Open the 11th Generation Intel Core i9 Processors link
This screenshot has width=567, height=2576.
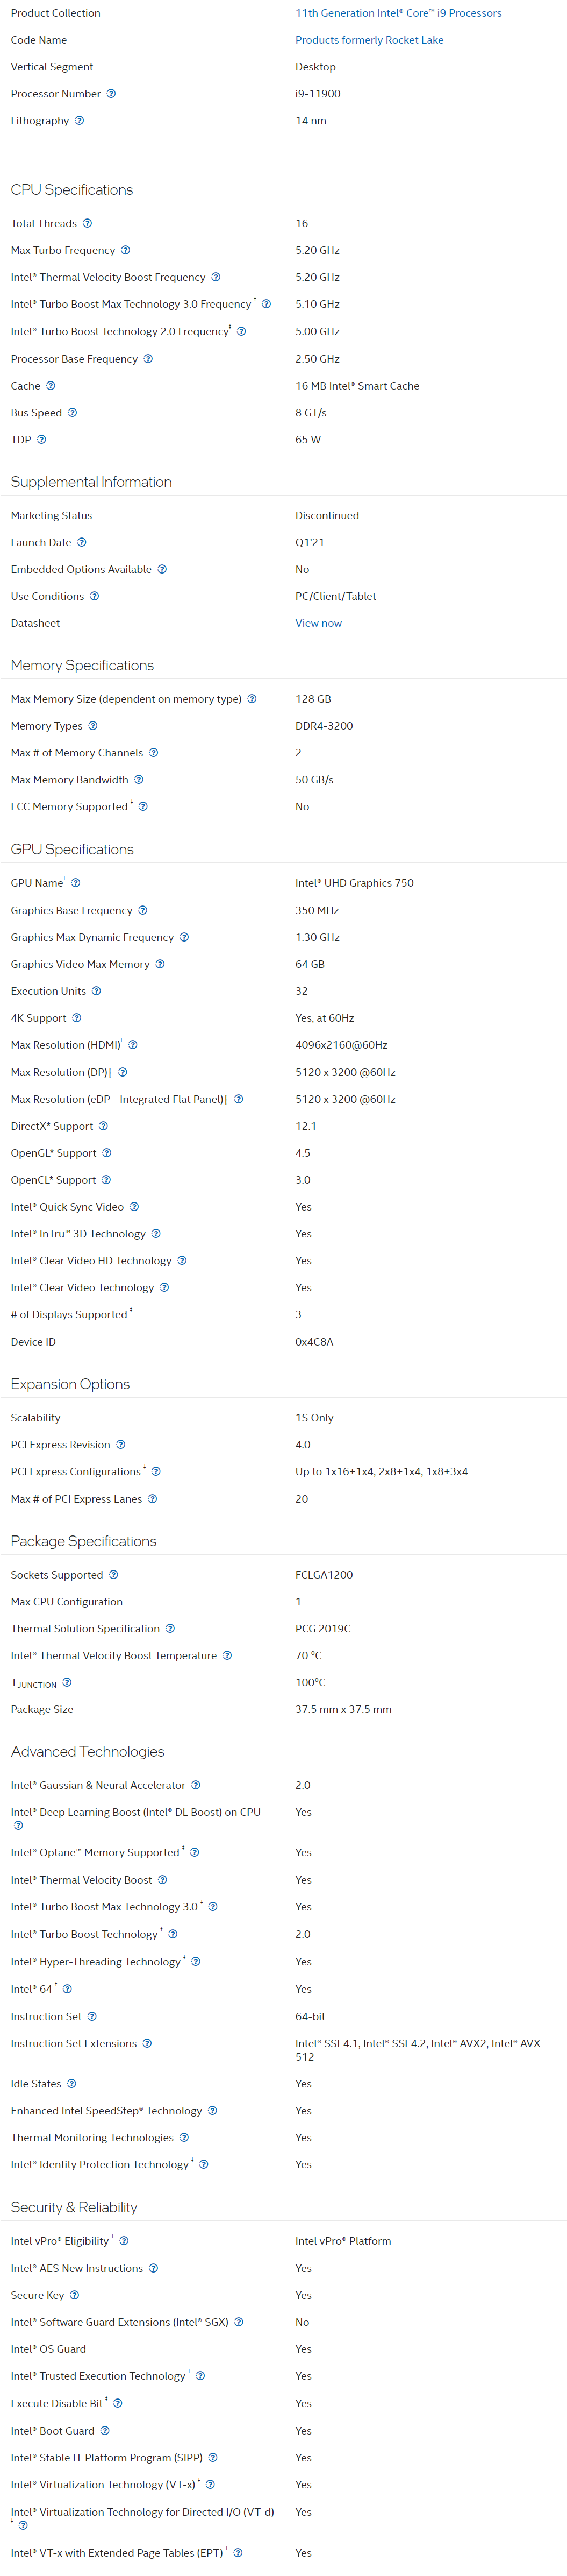398,13
